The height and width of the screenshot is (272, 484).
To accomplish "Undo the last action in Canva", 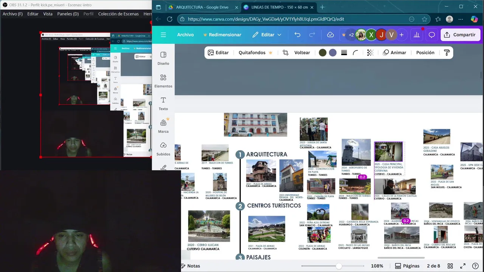I will point(297,35).
